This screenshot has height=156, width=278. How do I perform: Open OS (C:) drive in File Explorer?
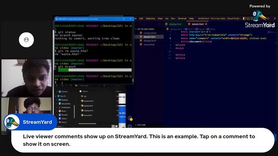pyautogui.click(x=63, y=122)
